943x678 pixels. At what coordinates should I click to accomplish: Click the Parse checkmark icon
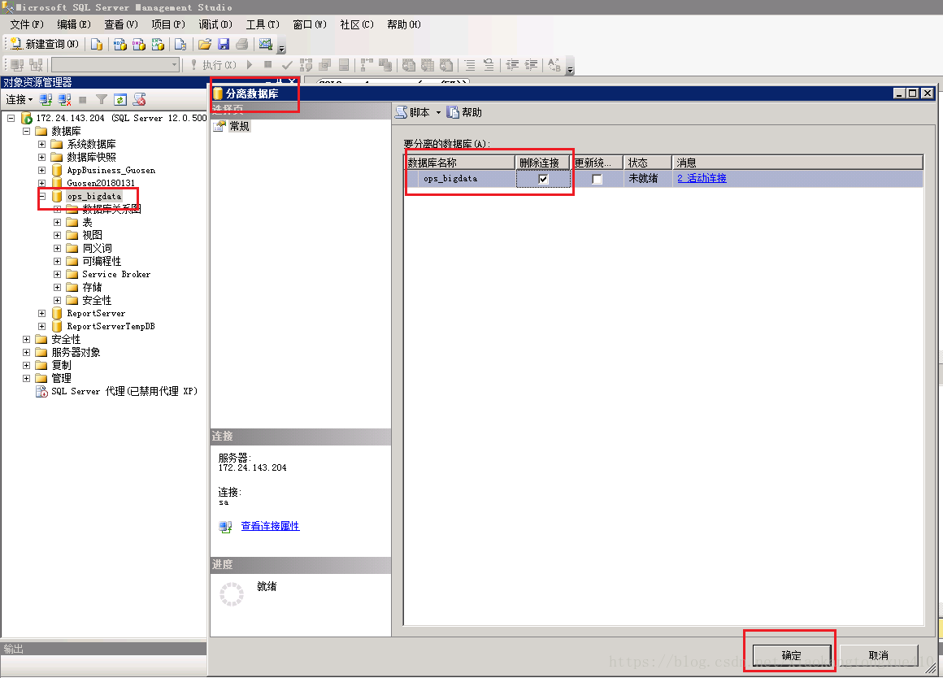point(287,64)
